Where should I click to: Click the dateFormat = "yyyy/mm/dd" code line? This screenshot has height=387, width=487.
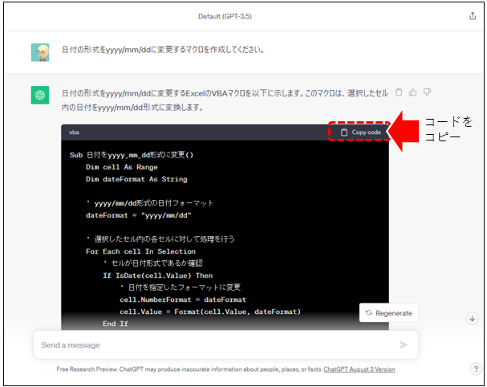pos(139,215)
